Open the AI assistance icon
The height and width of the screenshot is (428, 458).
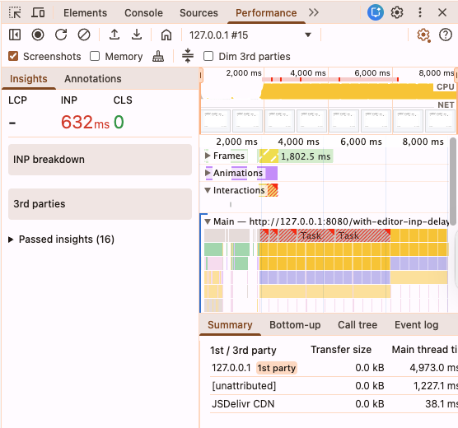pyautogui.click(x=375, y=12)
